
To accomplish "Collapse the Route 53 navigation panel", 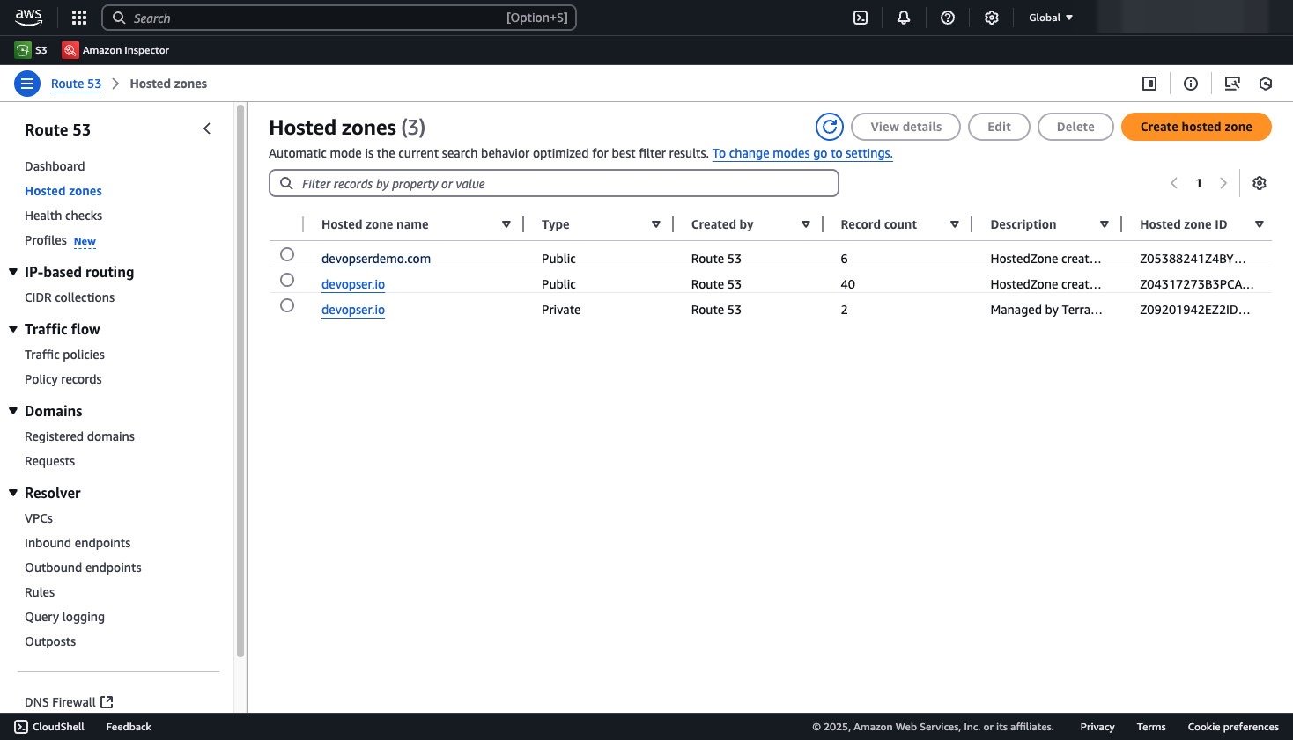I will pos(207,128).
